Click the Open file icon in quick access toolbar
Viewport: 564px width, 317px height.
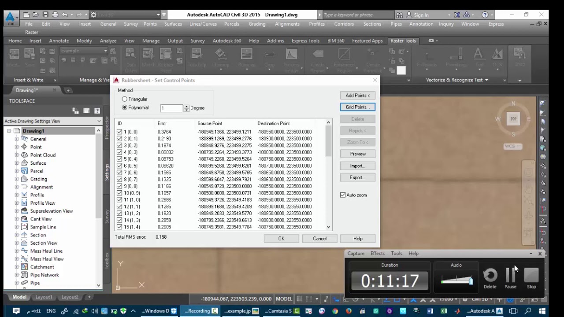tap(36, 15)
